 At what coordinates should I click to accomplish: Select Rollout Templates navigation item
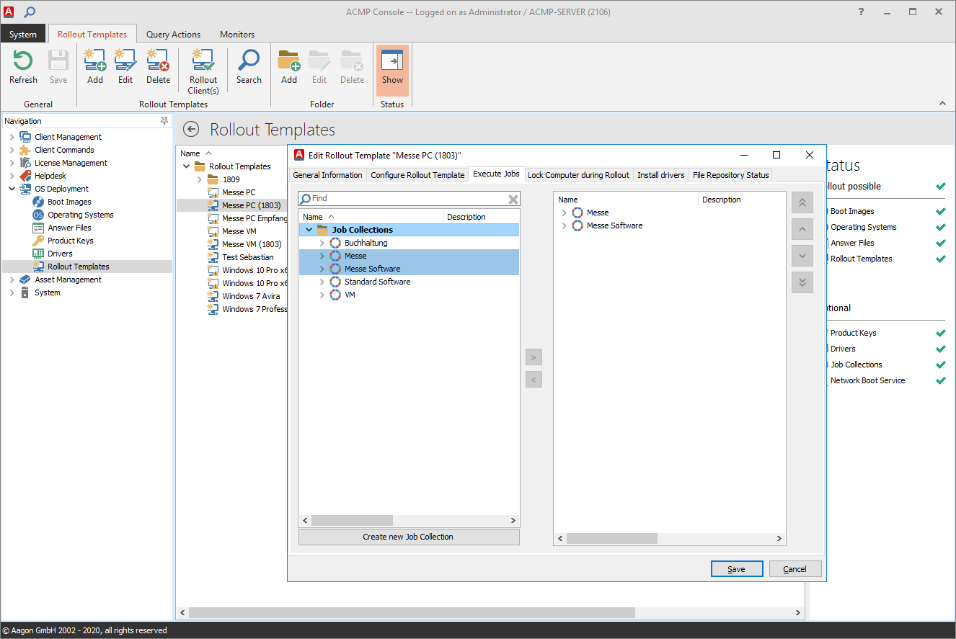tap(79, 267)
